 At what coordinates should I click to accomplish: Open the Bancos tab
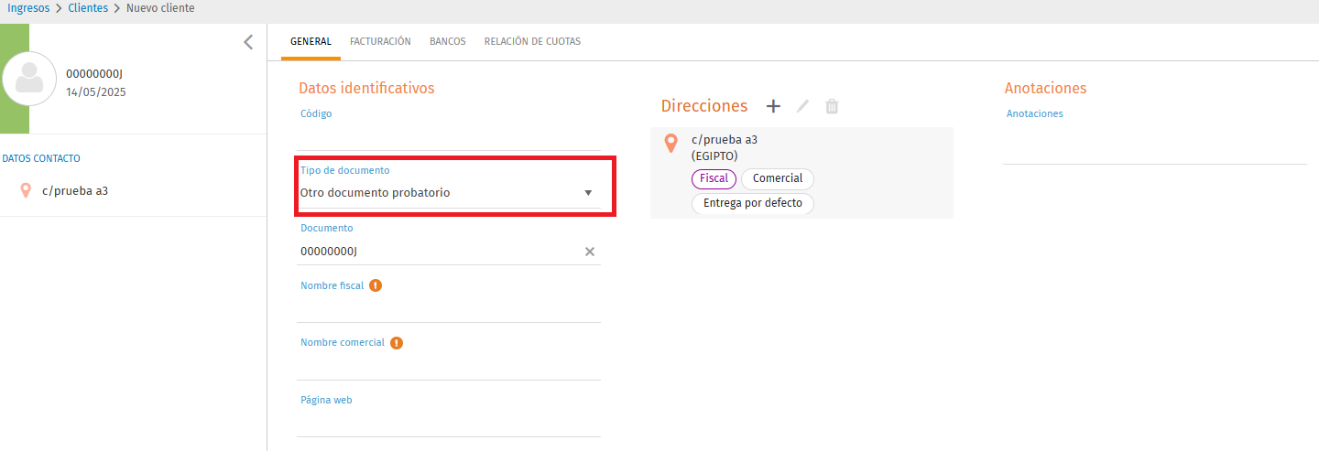click(447, 41)
